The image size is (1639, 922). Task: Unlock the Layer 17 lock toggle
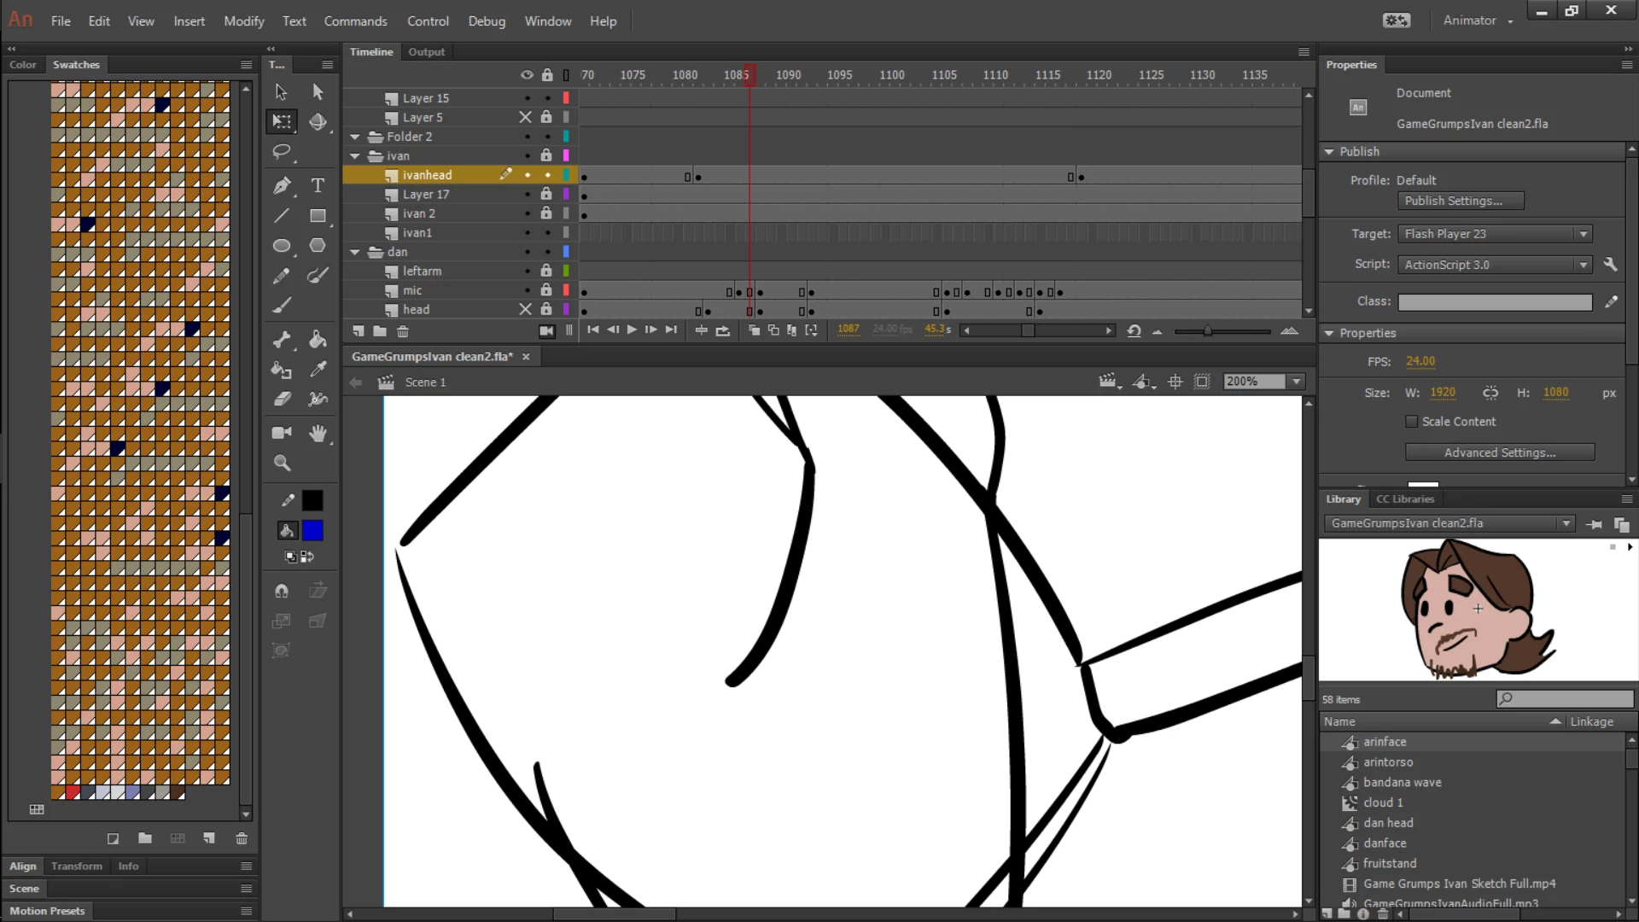click(546, 195)
